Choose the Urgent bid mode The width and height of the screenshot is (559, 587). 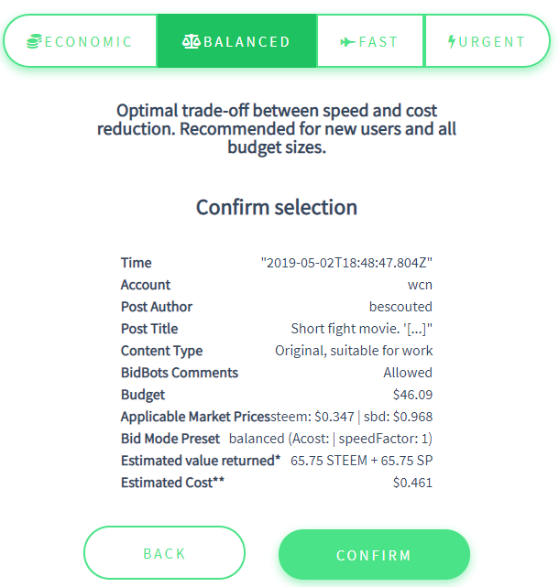coord(488,41)
